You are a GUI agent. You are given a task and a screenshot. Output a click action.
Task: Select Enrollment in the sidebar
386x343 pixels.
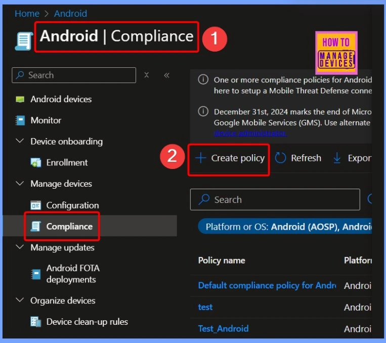click(67, 162)
